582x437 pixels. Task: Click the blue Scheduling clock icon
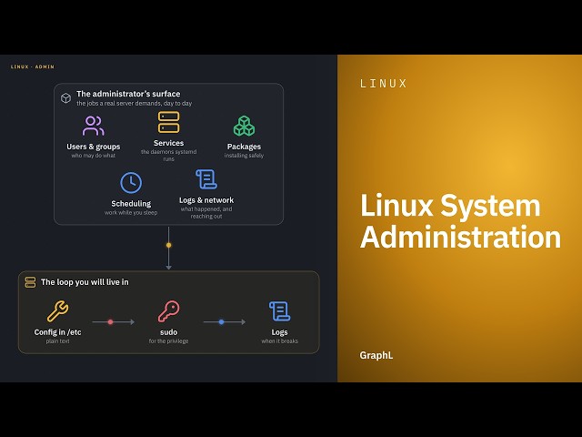tap(131, 182)
